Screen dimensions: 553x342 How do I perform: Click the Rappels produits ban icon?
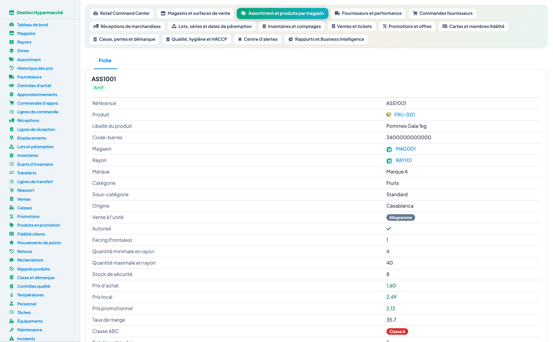pyautogui.click(x=11, y=269)
